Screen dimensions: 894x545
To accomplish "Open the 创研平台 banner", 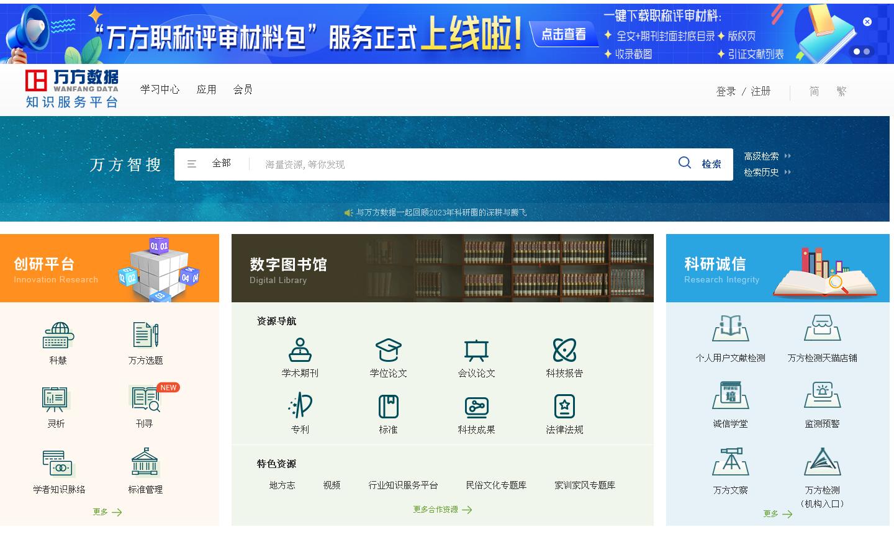I will tap(109, 268).
